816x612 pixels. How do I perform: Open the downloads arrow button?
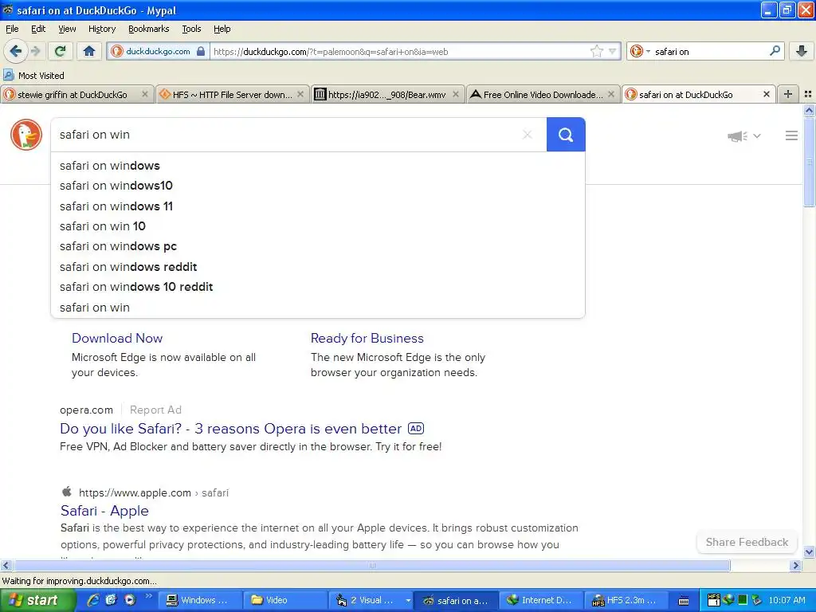(x=802, y=51)
